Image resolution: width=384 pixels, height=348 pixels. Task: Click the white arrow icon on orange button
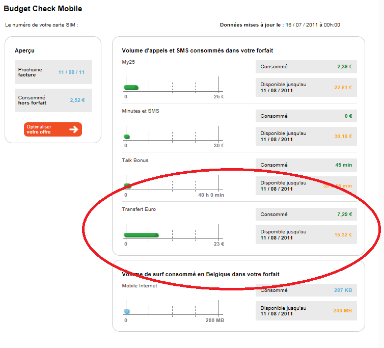click(x=74, y=129)
